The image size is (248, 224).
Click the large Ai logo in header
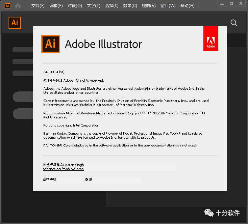15,23
